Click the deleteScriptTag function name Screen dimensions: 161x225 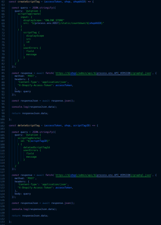[x=28, y=125]
